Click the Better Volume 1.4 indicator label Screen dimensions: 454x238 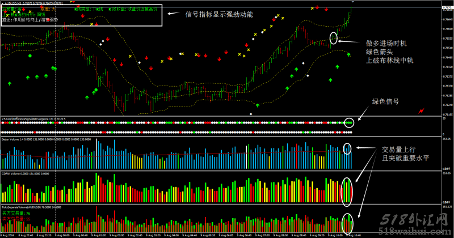(46, 139)
